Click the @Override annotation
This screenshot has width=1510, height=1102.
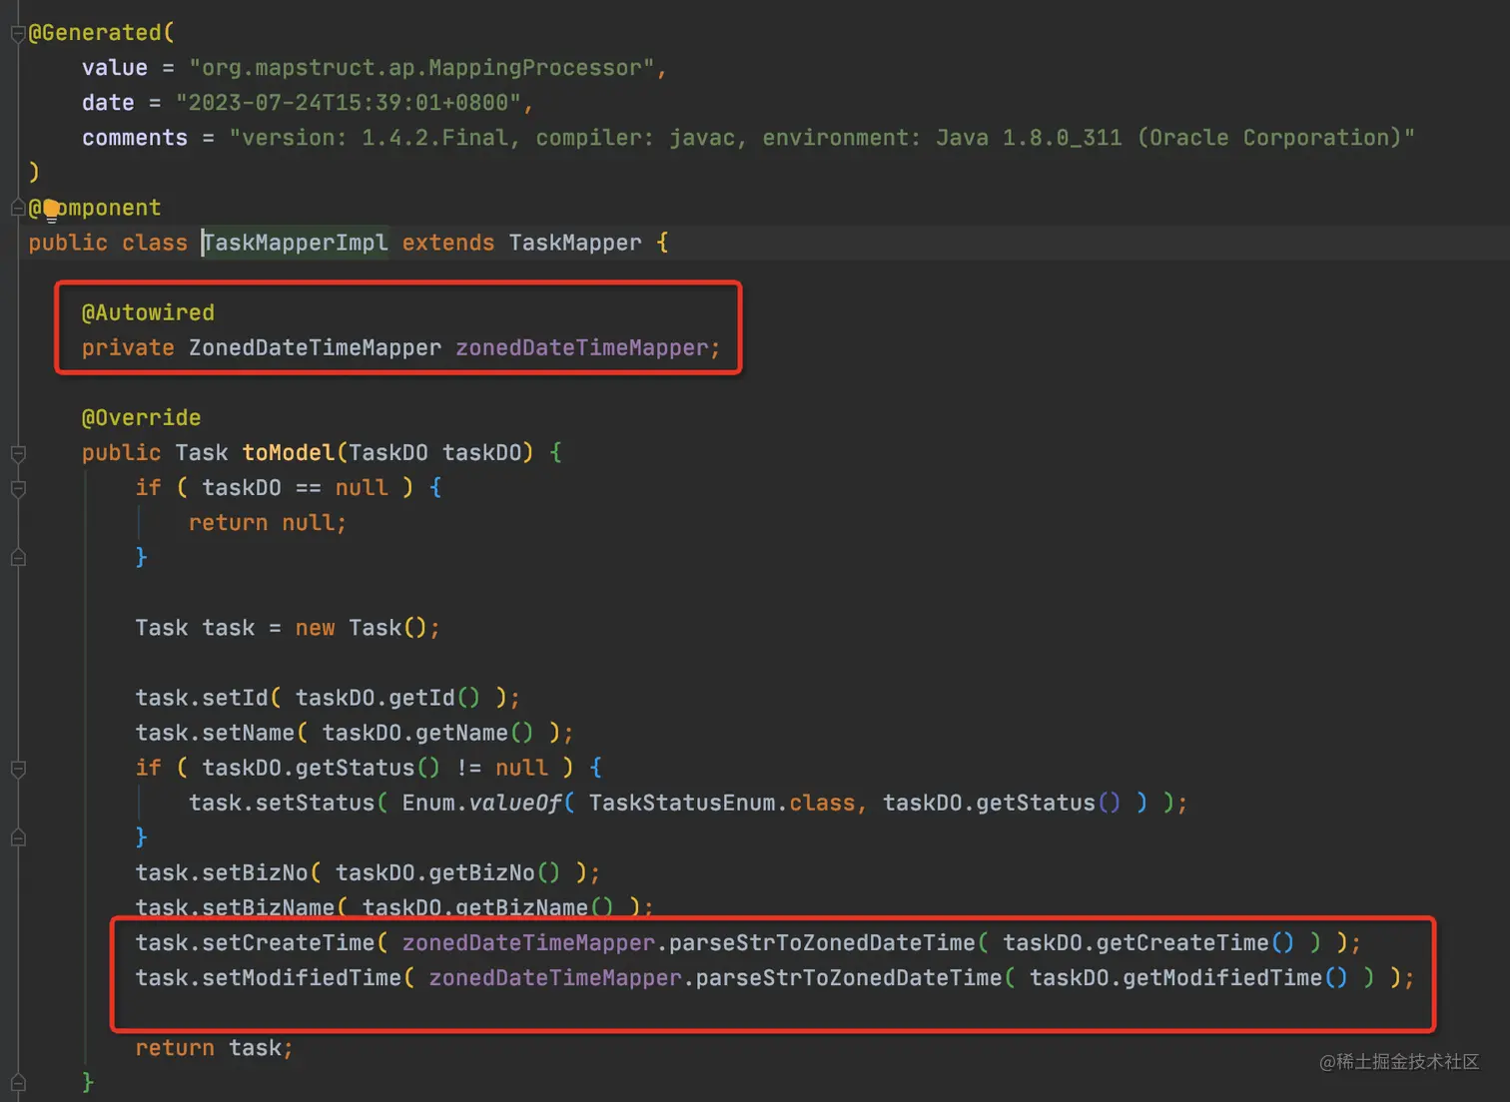(141, 417)
